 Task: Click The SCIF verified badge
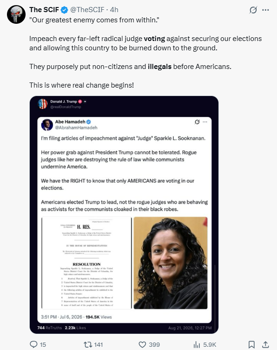tap(65, 10)
